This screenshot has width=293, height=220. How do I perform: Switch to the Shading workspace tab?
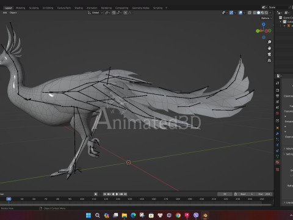79,8
